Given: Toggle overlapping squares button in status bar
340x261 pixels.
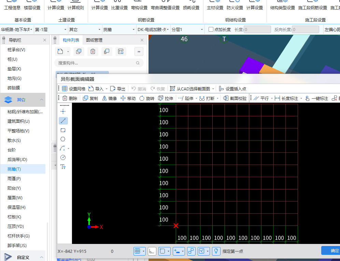Looking at the screenshot, I should 191,251.
